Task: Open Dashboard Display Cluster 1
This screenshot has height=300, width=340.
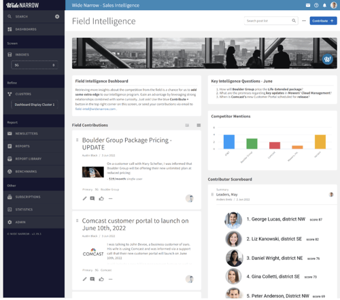Action: [x=35, y=105]
